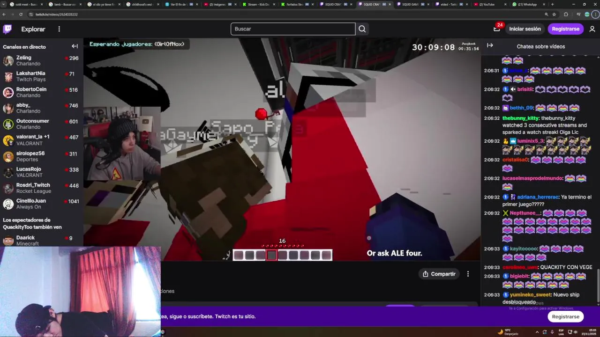Click the Iniciar sesión button

(x=525, y=29)
